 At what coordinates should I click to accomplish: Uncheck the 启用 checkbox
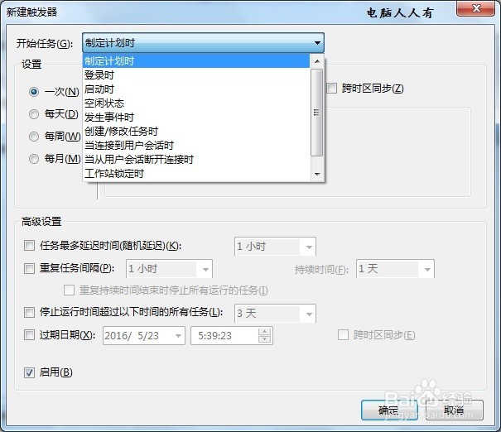point(29,372)
